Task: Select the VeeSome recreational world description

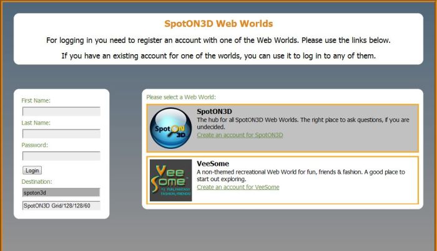Action: [301, 175]
